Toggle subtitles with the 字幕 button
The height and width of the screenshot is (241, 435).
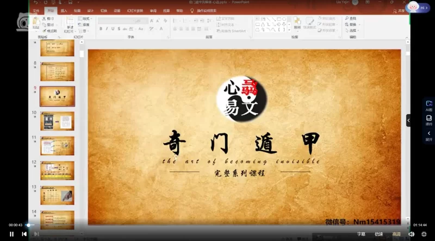361,234
